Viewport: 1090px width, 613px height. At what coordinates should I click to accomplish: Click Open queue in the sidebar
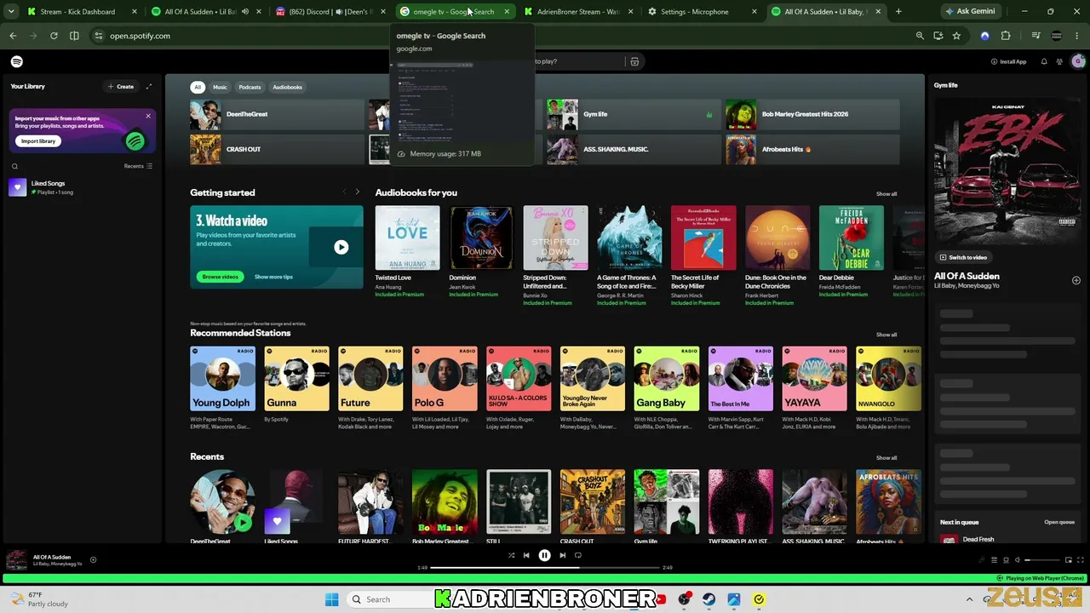[1059, 522]
